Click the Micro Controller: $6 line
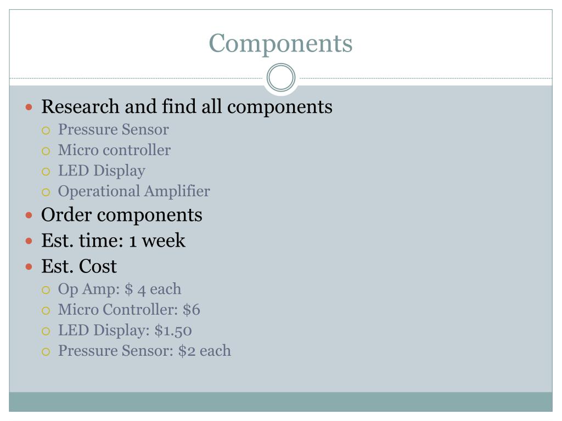The width and height of the screenshot is (562, 421). [129, 310]
